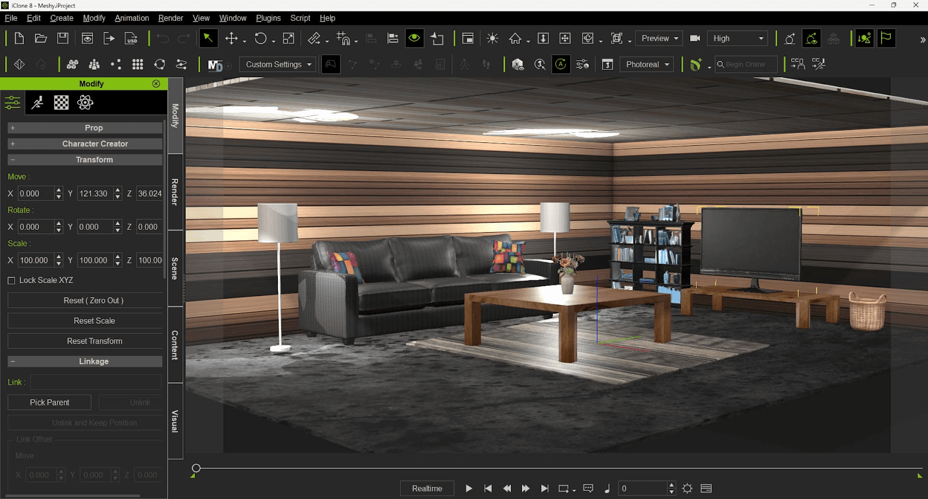
Task: Click the light sun icon in toolbar
Action: click(492, 38)
